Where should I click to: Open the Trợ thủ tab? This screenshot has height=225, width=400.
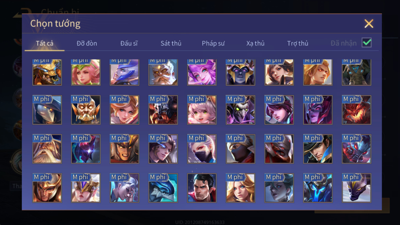(298, 43)
